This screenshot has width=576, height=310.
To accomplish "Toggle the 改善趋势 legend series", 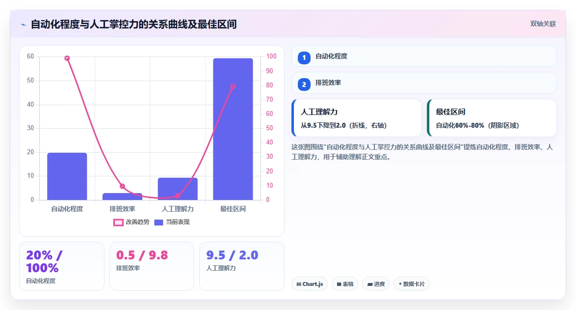I will point(131,222).
